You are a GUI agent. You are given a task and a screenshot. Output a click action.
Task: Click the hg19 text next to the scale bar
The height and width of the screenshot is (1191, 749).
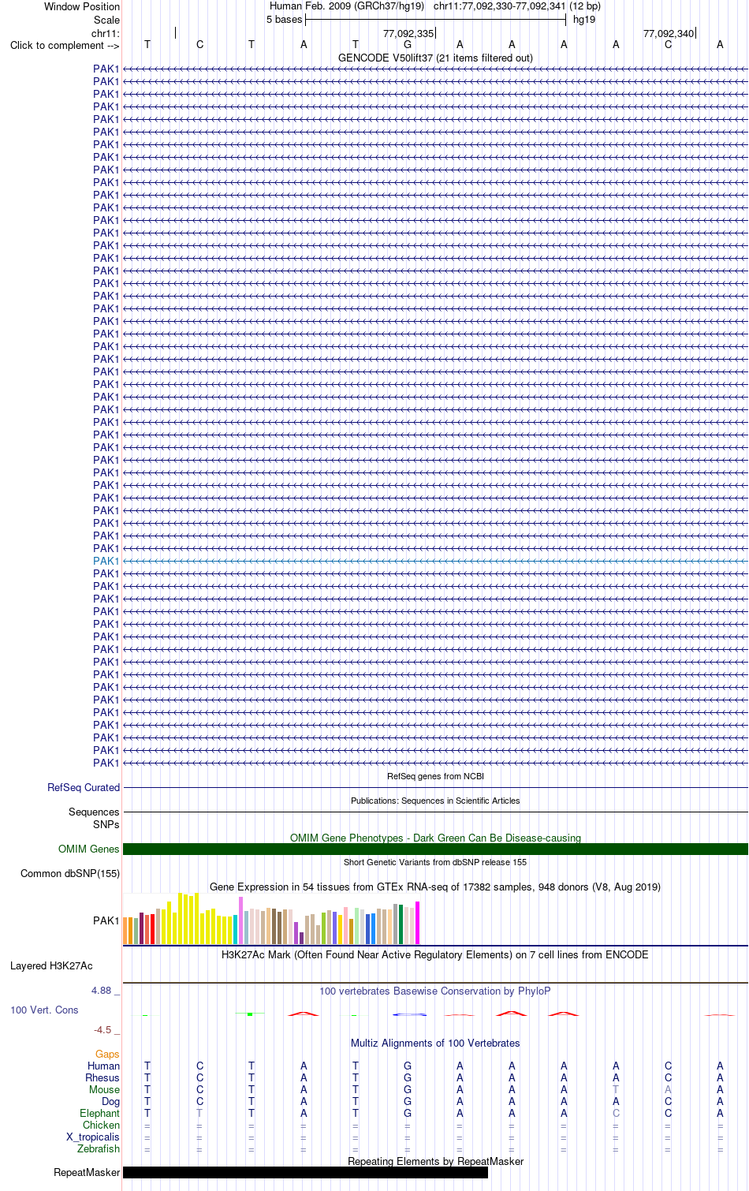584,19
